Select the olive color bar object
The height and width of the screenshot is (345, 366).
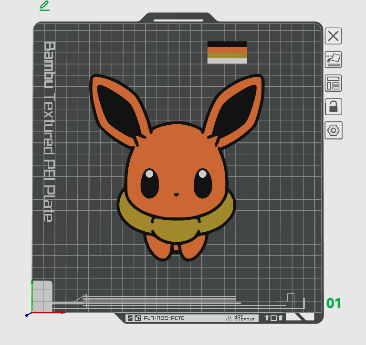point(227,55)
